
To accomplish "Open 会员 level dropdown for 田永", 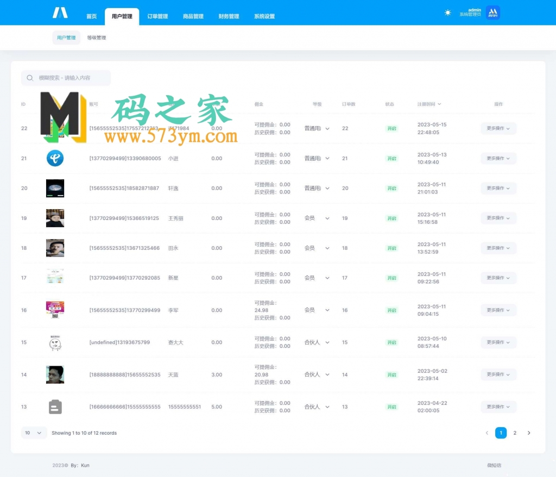I will pos(317,248).
